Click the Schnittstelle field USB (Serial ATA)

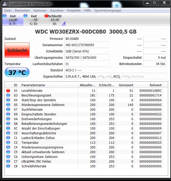click(x=87, y=51)
